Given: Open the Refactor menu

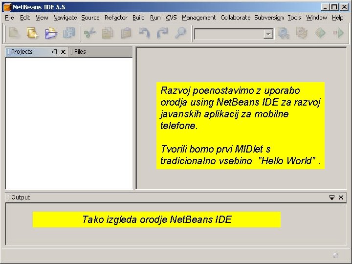Looking at the screenshot, I should 116,18.
